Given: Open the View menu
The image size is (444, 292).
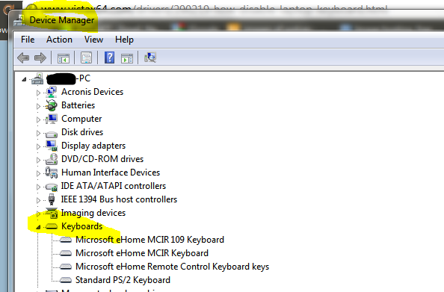Looking at the screenshot, I should click(93, 40).
